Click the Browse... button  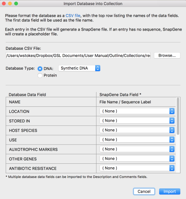tap(167, 55)
